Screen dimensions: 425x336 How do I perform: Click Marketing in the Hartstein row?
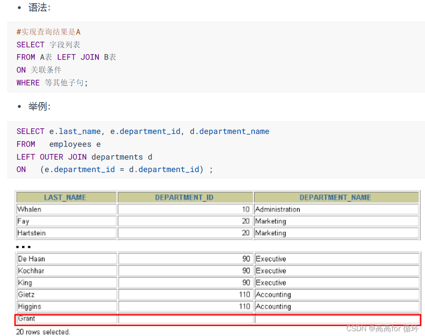(336, 233)
